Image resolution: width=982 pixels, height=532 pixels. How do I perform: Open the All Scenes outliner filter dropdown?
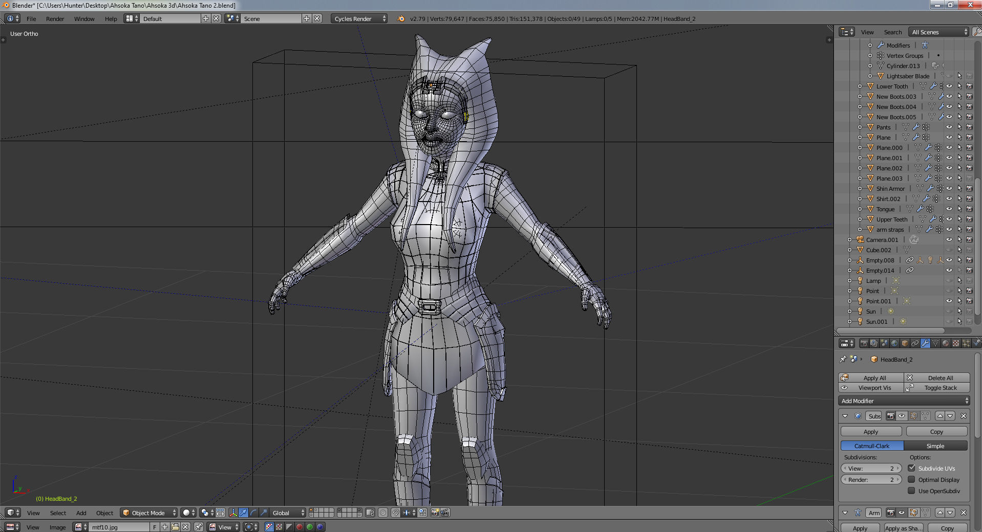pos(939,32)
